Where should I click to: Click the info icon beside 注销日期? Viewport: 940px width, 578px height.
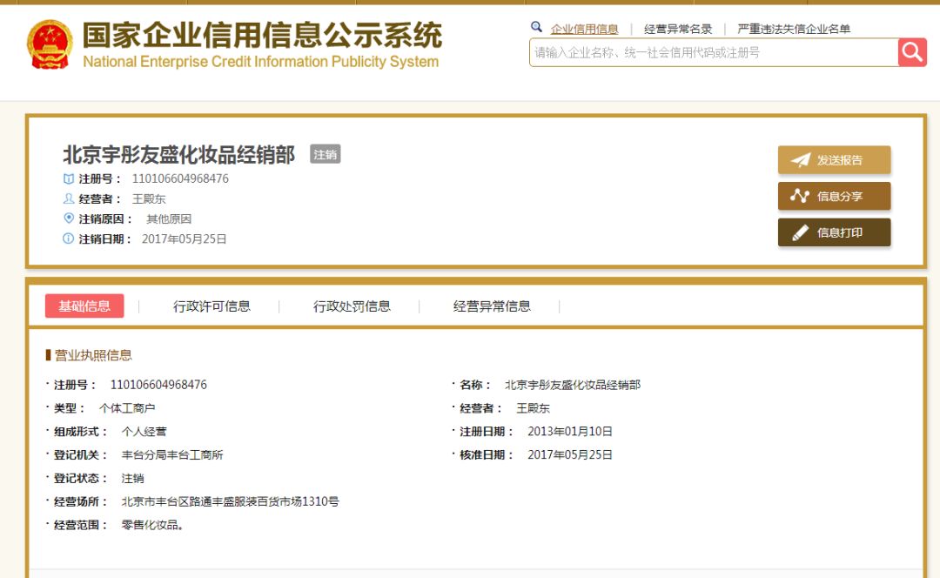click(x=69, y=238)
